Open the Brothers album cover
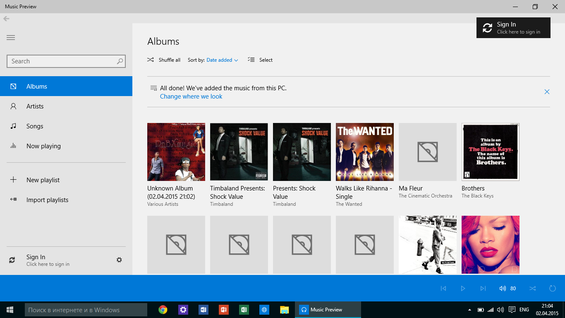565x318 pixels. 491,152
